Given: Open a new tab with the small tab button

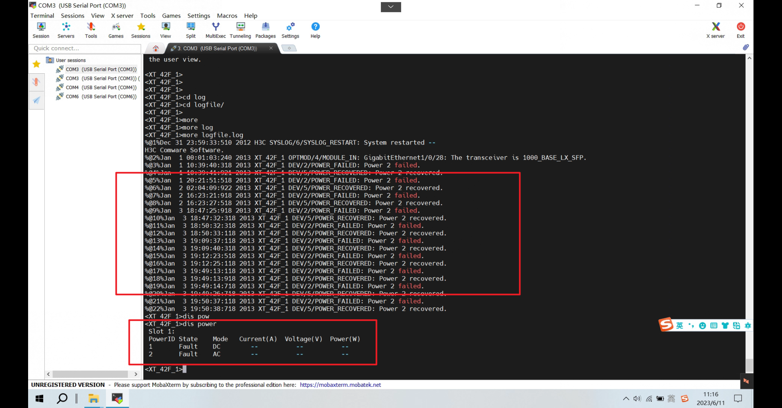Looking at the screenshot, I should 289,48.
